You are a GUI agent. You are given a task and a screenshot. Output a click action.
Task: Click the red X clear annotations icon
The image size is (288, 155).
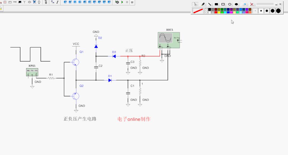coord(252,4)
